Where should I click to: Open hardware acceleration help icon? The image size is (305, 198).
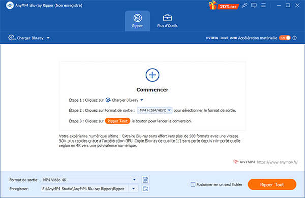coord(295,38)
